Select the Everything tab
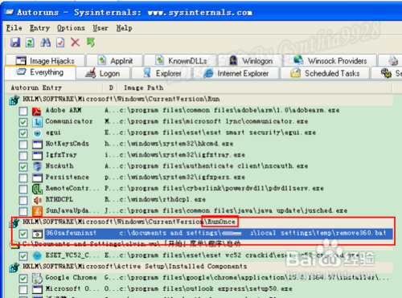 (x=40, y=72)
